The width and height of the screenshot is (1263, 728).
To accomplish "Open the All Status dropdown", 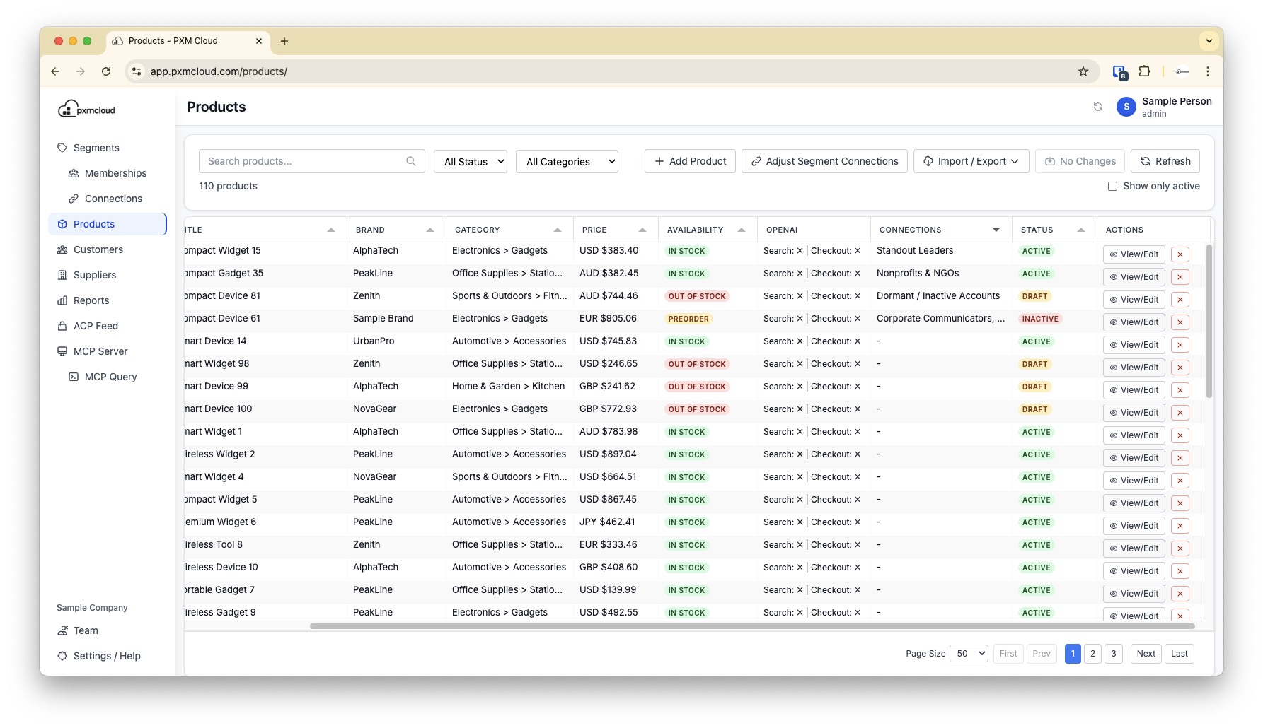I will (471, 161).
